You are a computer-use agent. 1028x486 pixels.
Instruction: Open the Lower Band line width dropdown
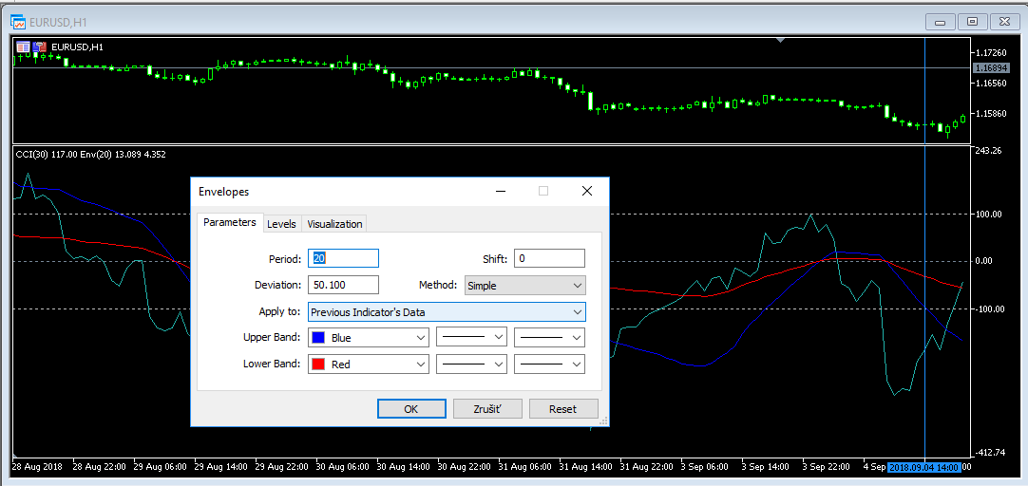549,364
